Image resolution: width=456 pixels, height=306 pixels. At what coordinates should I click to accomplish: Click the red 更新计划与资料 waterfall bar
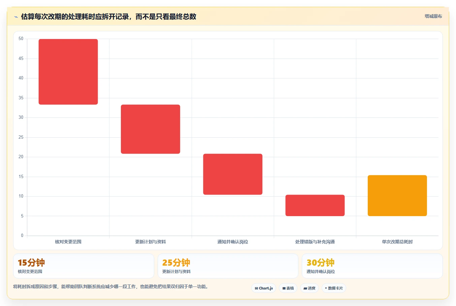click(x=151, y=129)
